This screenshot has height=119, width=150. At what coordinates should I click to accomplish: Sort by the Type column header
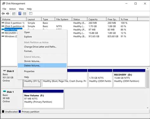click(48, 19)
